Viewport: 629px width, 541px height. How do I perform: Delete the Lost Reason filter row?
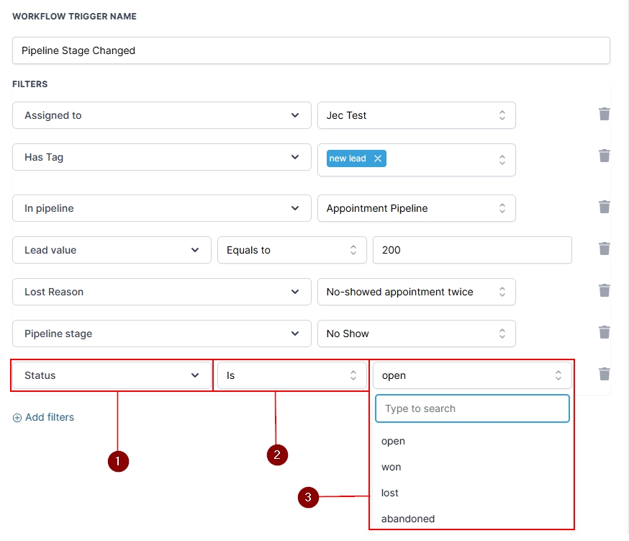(x=605, y=291)
